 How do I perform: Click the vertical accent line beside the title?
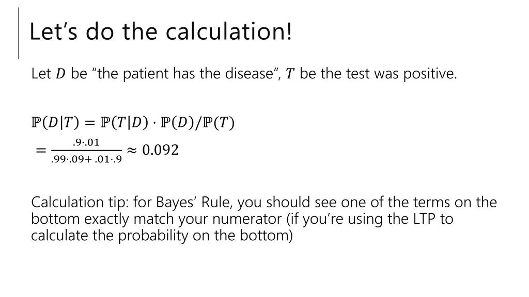tap(19, 33)
